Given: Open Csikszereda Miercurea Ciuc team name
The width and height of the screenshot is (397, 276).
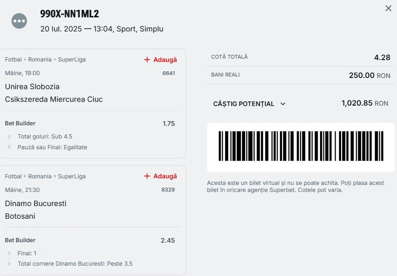Looking at the screenshot, I should pos(54,100).
